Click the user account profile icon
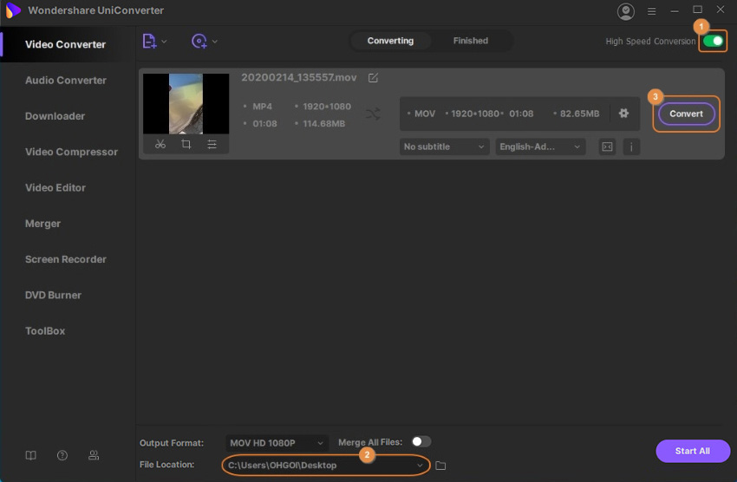The width and height of the screenshot is (737, 482). (x=625, y=11)
